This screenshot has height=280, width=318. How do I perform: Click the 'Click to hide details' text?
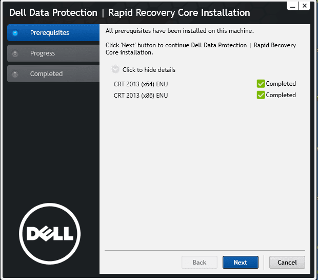[x=149, y=70]
